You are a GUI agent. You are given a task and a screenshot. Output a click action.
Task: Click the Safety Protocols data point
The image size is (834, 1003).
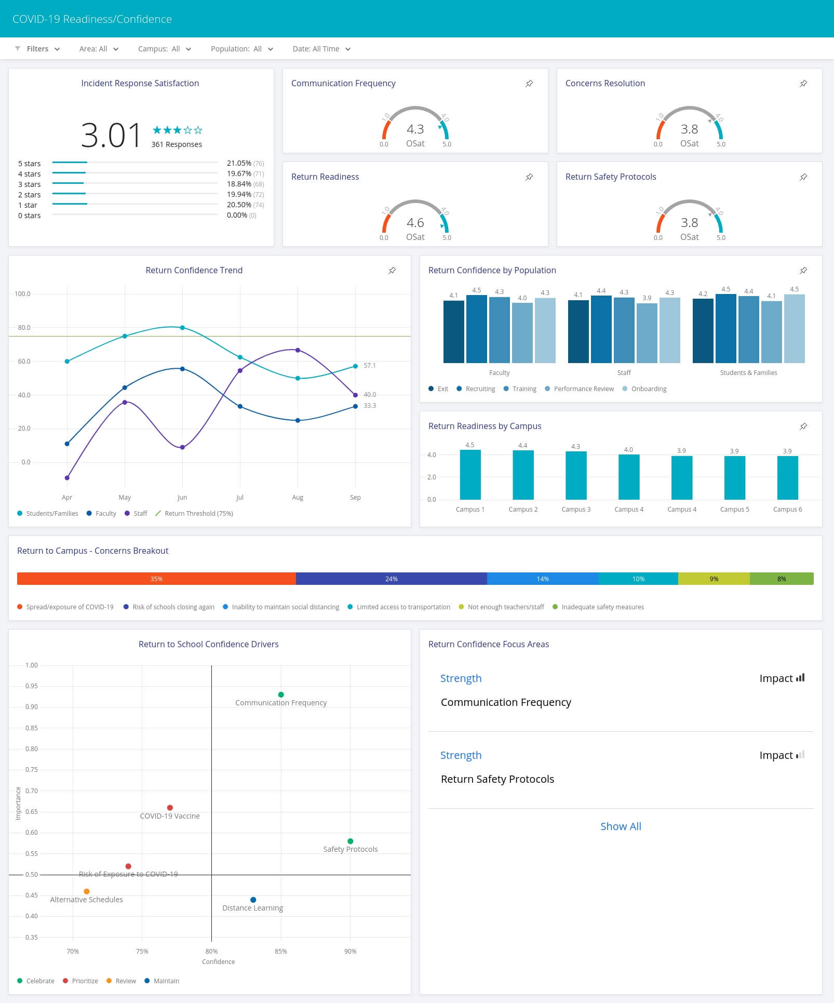pos(351,841)
